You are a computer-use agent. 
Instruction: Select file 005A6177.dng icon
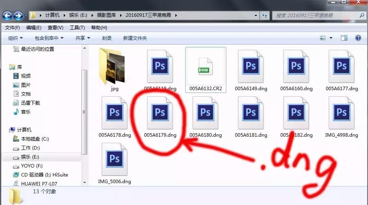(x=342, y=67)
